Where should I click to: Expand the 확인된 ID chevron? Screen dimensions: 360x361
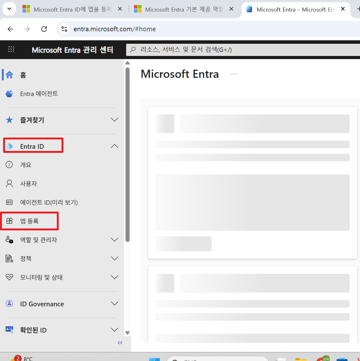[x=114, y=330]
